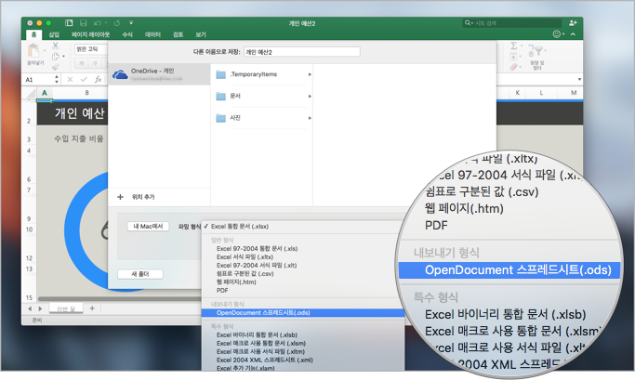Select Excel 서식 파일 (.xltx) format
The width and height of the screenshot is (635, 380).
(302, 257)
